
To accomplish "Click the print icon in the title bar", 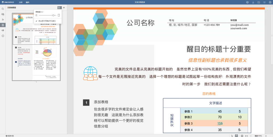I will click(x=247, y=2).
